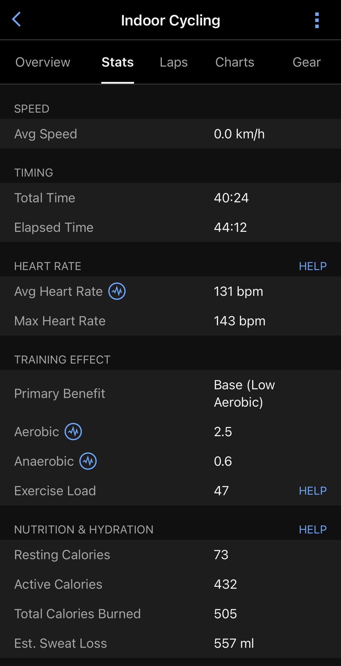The image size is (341, 666).
Task: Select the Primary Benefit row
Action: [x=170, y=394]
